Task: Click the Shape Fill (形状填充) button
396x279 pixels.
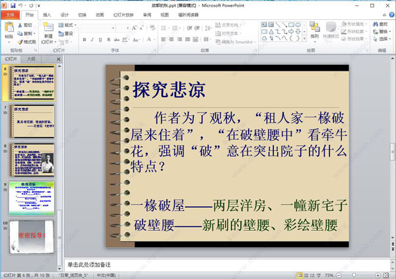Action: pos(353,24)
